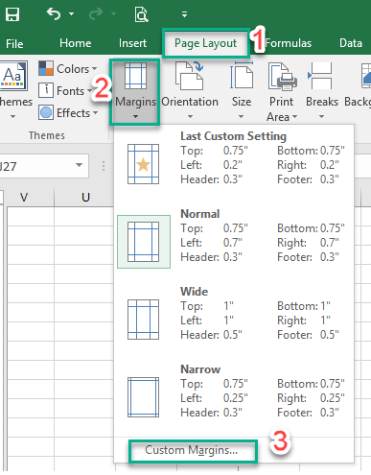
Task: Switch to the Home tab
Action: point(76,43)
